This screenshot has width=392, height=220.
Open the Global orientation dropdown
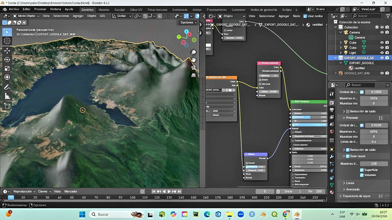(121, 16)
